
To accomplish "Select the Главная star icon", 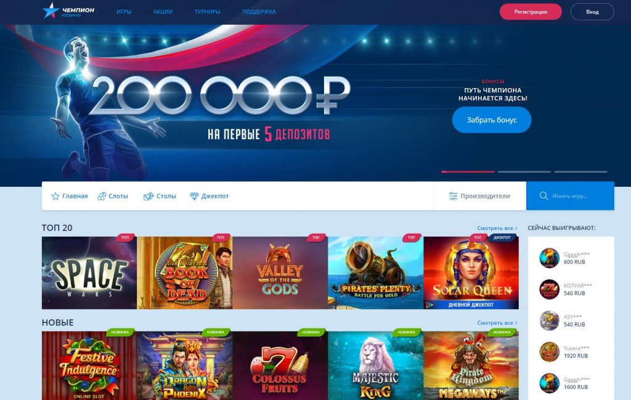I will [x=55, y=196].
